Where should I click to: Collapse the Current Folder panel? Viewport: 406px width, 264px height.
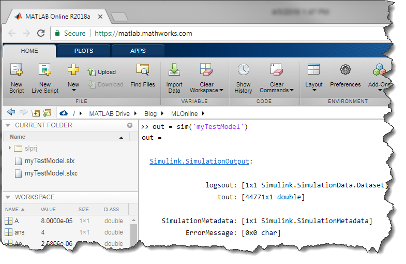7,125
